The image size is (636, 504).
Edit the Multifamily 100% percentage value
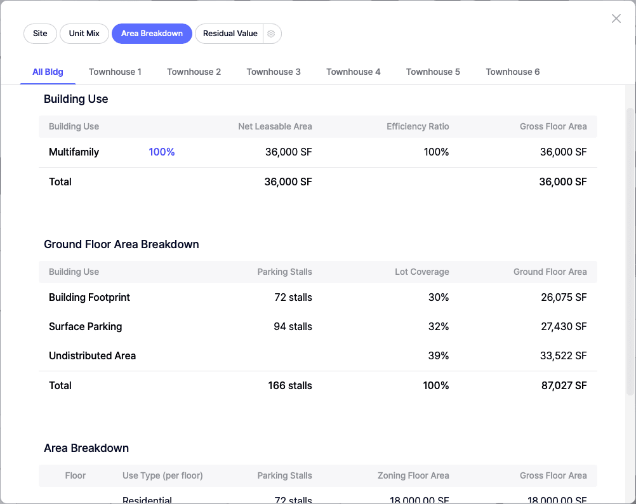pyautogui.click(x=161, y=152)
